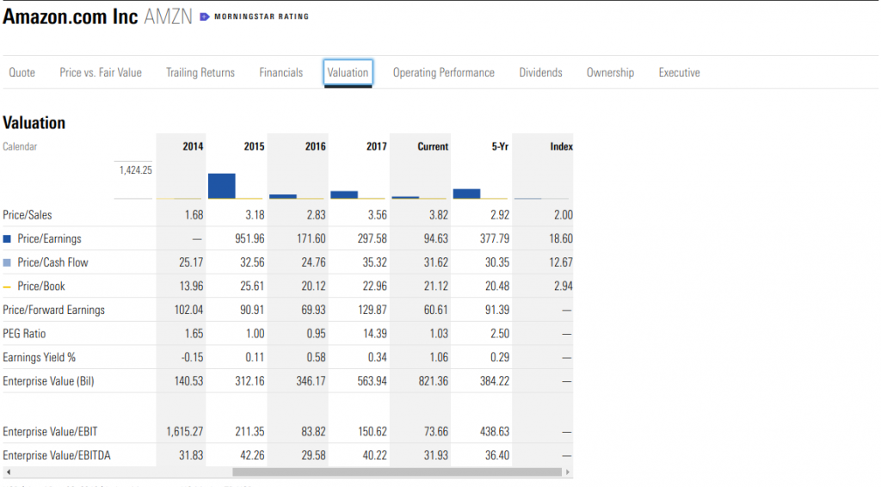Screen dimensions: 881x487
Task: Click the PEG Ratio row label
Action: coord(24,334)
